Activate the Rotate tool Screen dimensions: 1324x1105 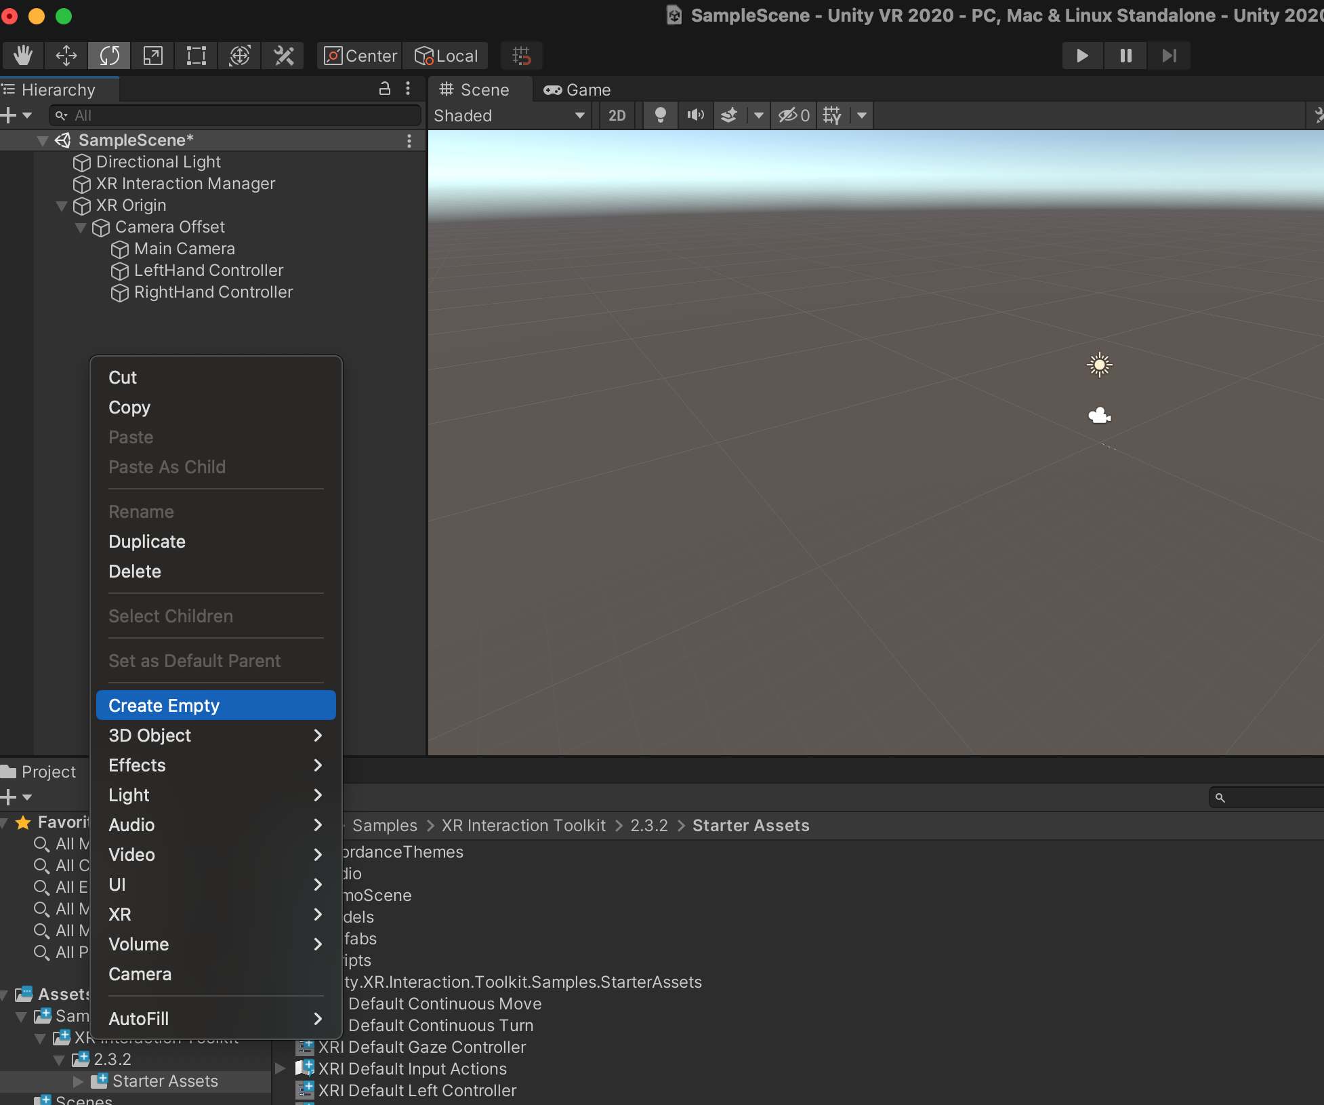coord(109,56)
